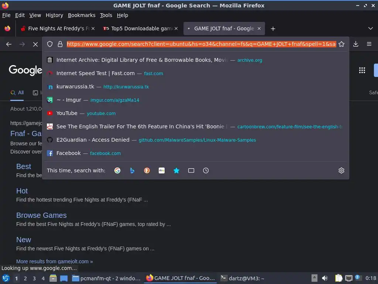Choose the kurwarussia.tk suggestion
The width and height of the screenshot is (378, 284).
click(x=196, y=87)
